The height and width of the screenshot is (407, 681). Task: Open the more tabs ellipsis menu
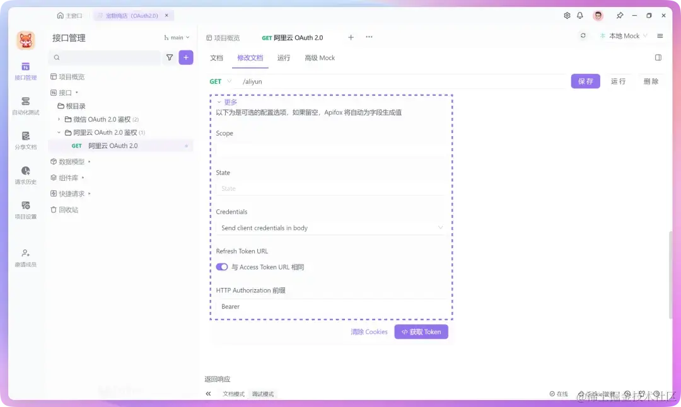coord(369,37)
